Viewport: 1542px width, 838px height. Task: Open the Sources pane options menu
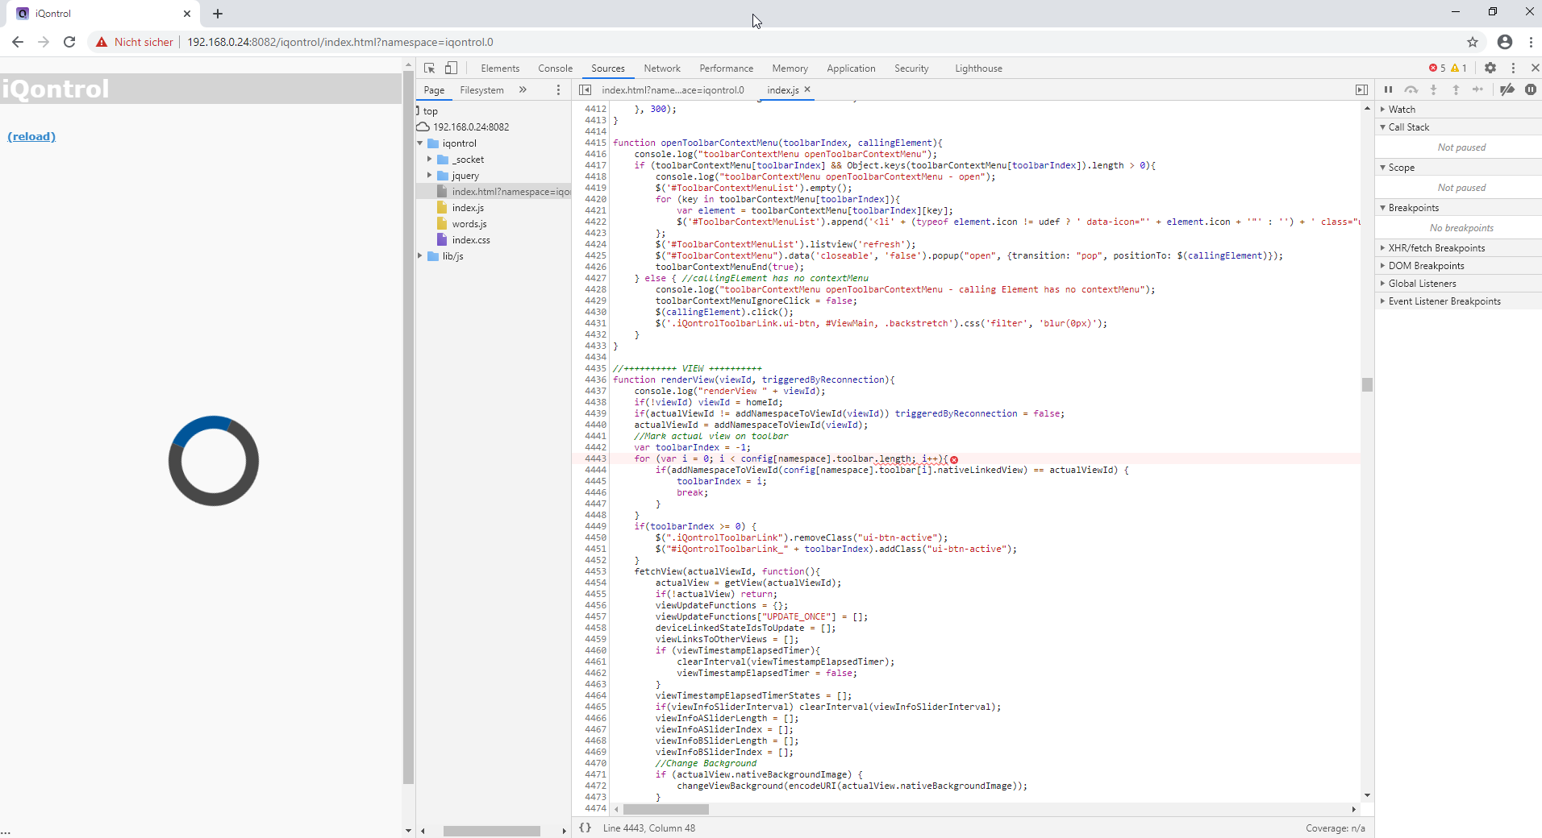tap(558, 90)
